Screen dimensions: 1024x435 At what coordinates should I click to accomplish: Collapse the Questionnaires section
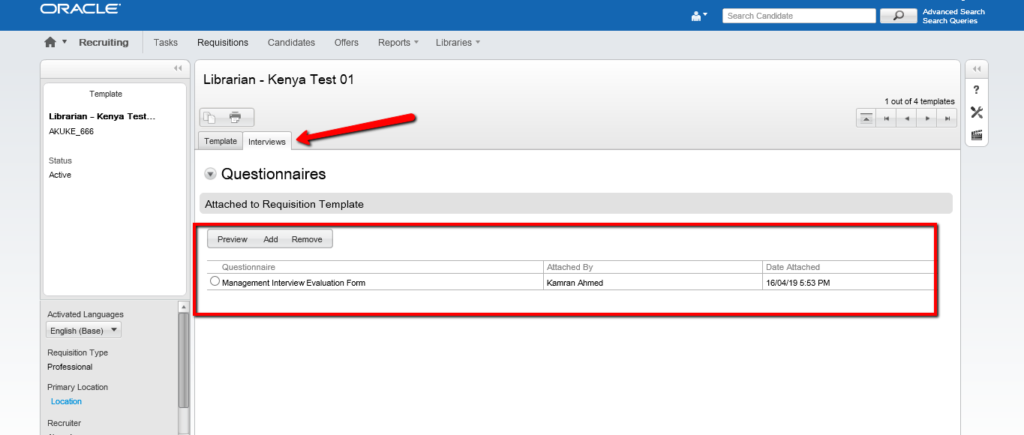210,174
